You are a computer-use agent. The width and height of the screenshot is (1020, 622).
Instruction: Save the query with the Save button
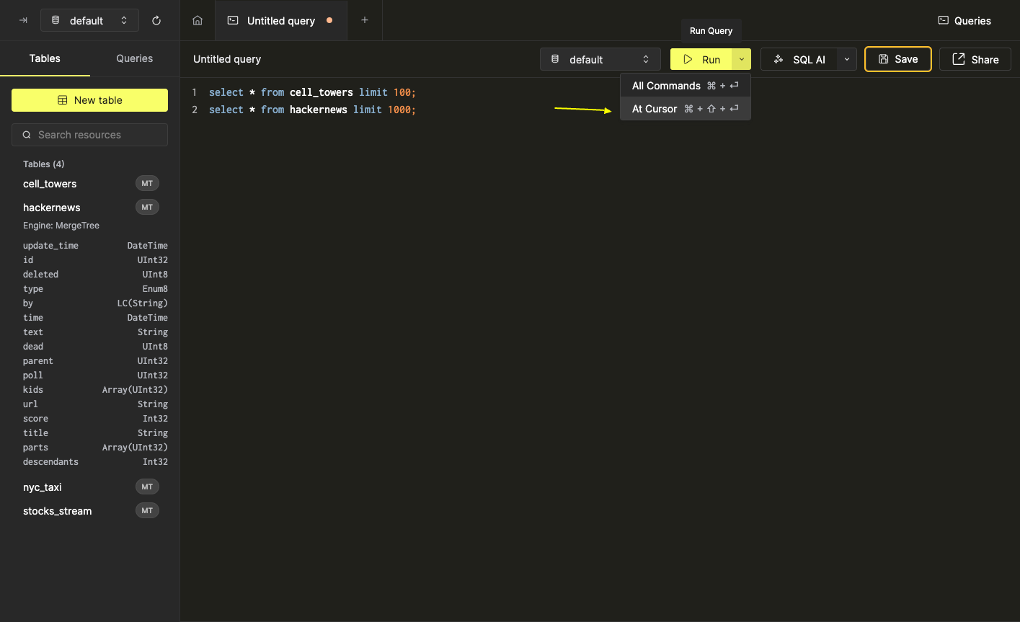click(897, 59)
